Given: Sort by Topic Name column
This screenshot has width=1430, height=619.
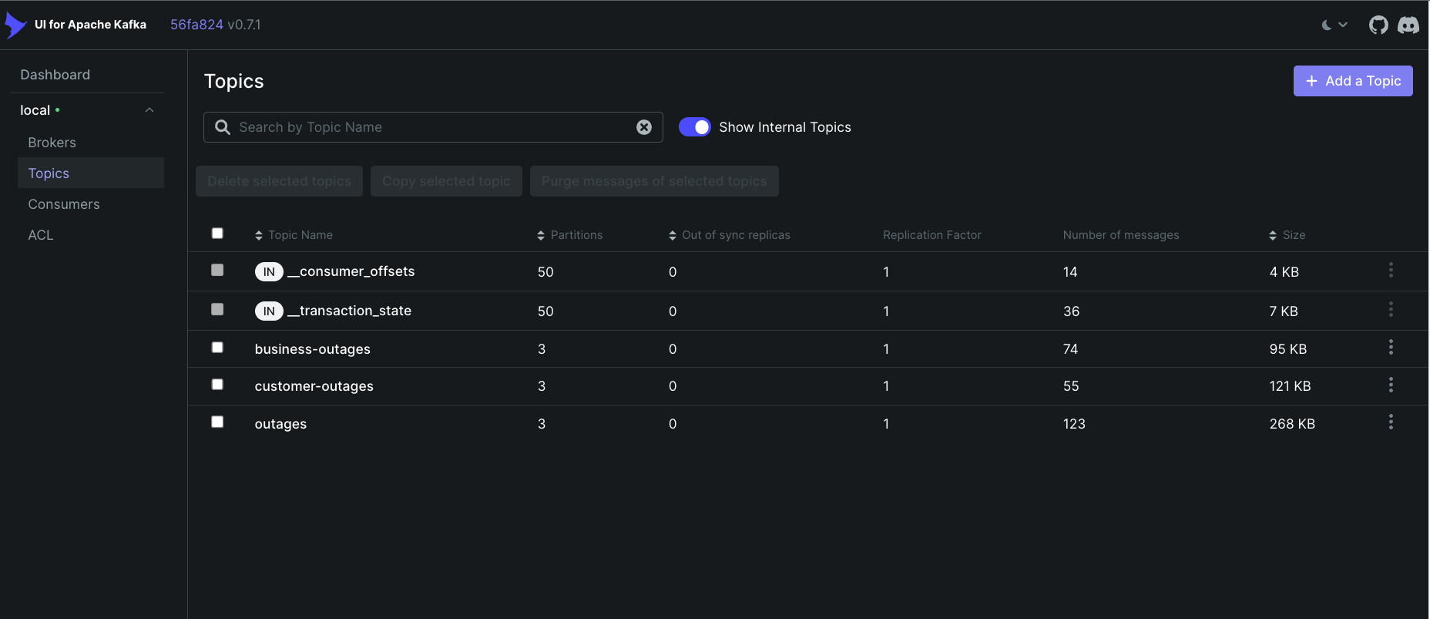Looking at the screenshot, I should [294, 235].
